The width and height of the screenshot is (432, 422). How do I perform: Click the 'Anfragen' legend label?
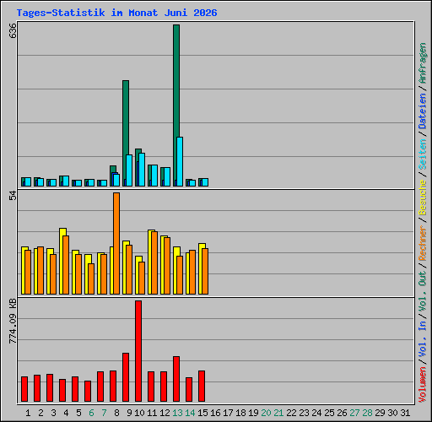(x=423, y=63)
